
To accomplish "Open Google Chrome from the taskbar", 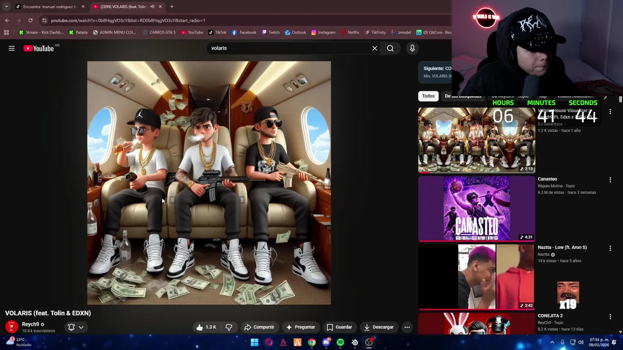I will click(311, 342).
